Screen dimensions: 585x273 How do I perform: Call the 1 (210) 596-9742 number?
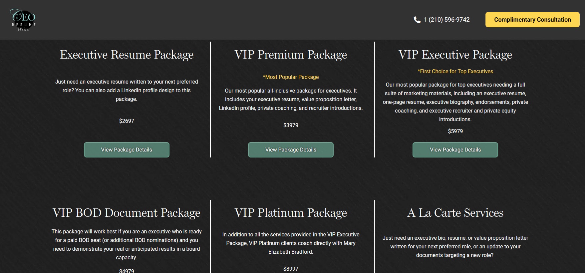pyautogui.click(x=446, y=20)
